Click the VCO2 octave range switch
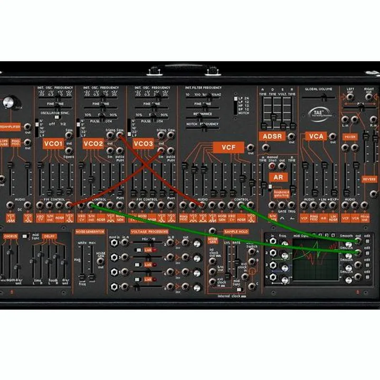This screenshot has height=380, width=380. coord(78,128)
